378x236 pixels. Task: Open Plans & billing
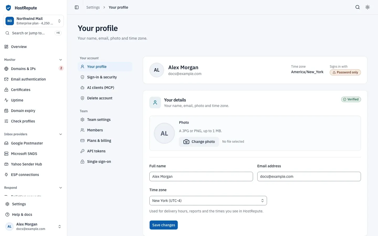tap(105, 141)
